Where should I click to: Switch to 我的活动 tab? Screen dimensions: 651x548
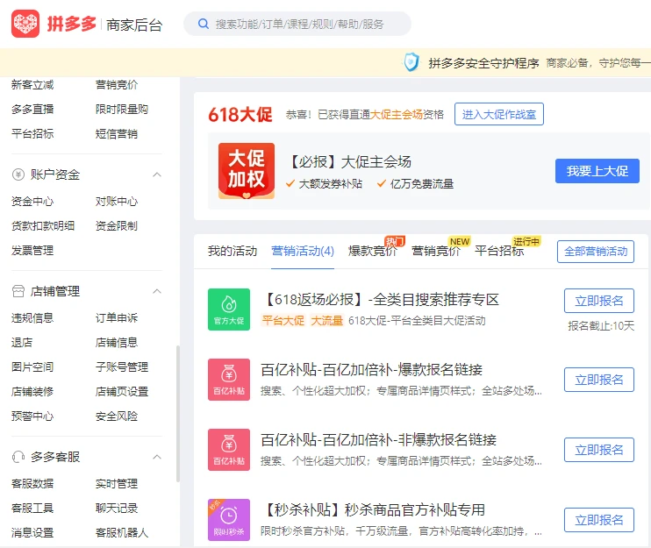pyautogui.click(x=232, y=252)
